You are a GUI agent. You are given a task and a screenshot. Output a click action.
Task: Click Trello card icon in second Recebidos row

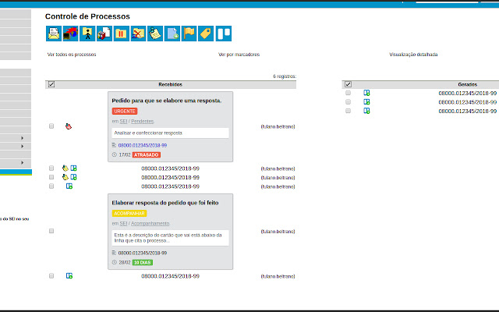[x=73, y=168]
